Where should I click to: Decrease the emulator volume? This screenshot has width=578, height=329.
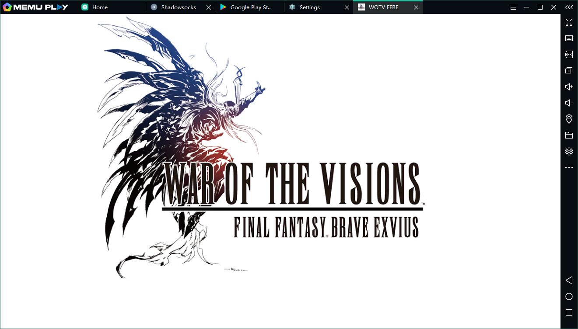point(569,103)
